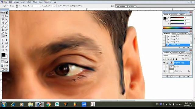195x109 pixels.
Task: Select the Eraser tool
Action: tap(3, 33)
